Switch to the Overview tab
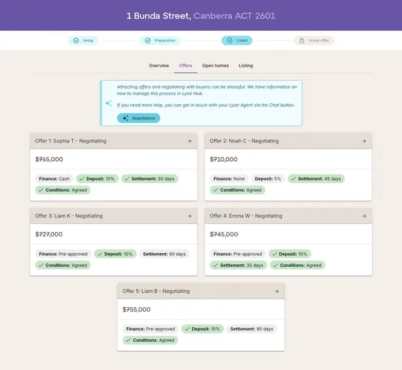Screen dimensions: 402x370 [x=159, y=65]
